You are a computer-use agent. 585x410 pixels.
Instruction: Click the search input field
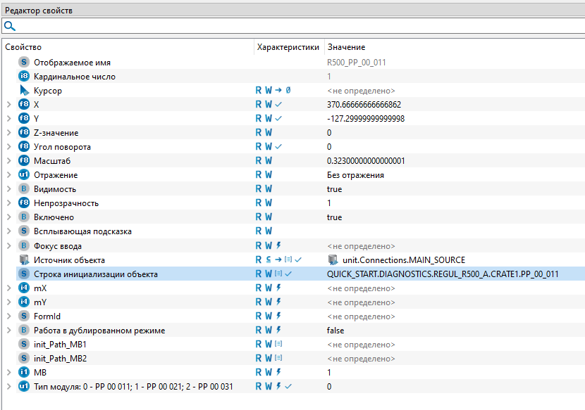(296, 26)
